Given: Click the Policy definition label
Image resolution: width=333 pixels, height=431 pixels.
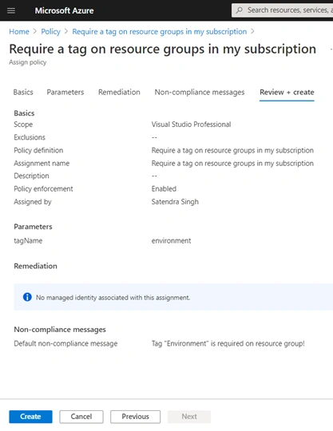Looking at the screenshot, I should click(38, 150).
